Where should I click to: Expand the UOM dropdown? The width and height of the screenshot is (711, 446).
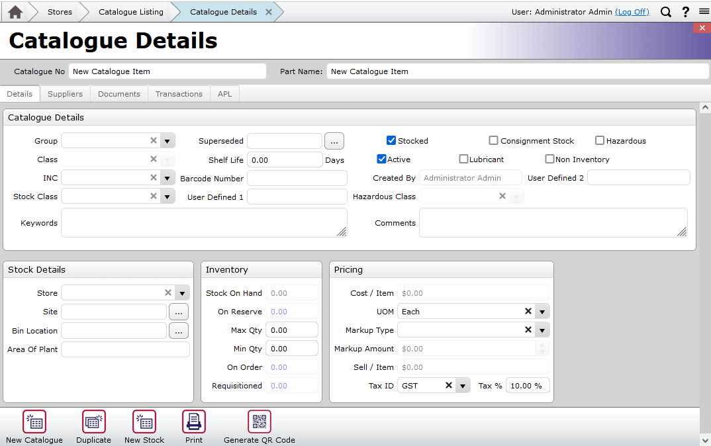tap(542, 311)
